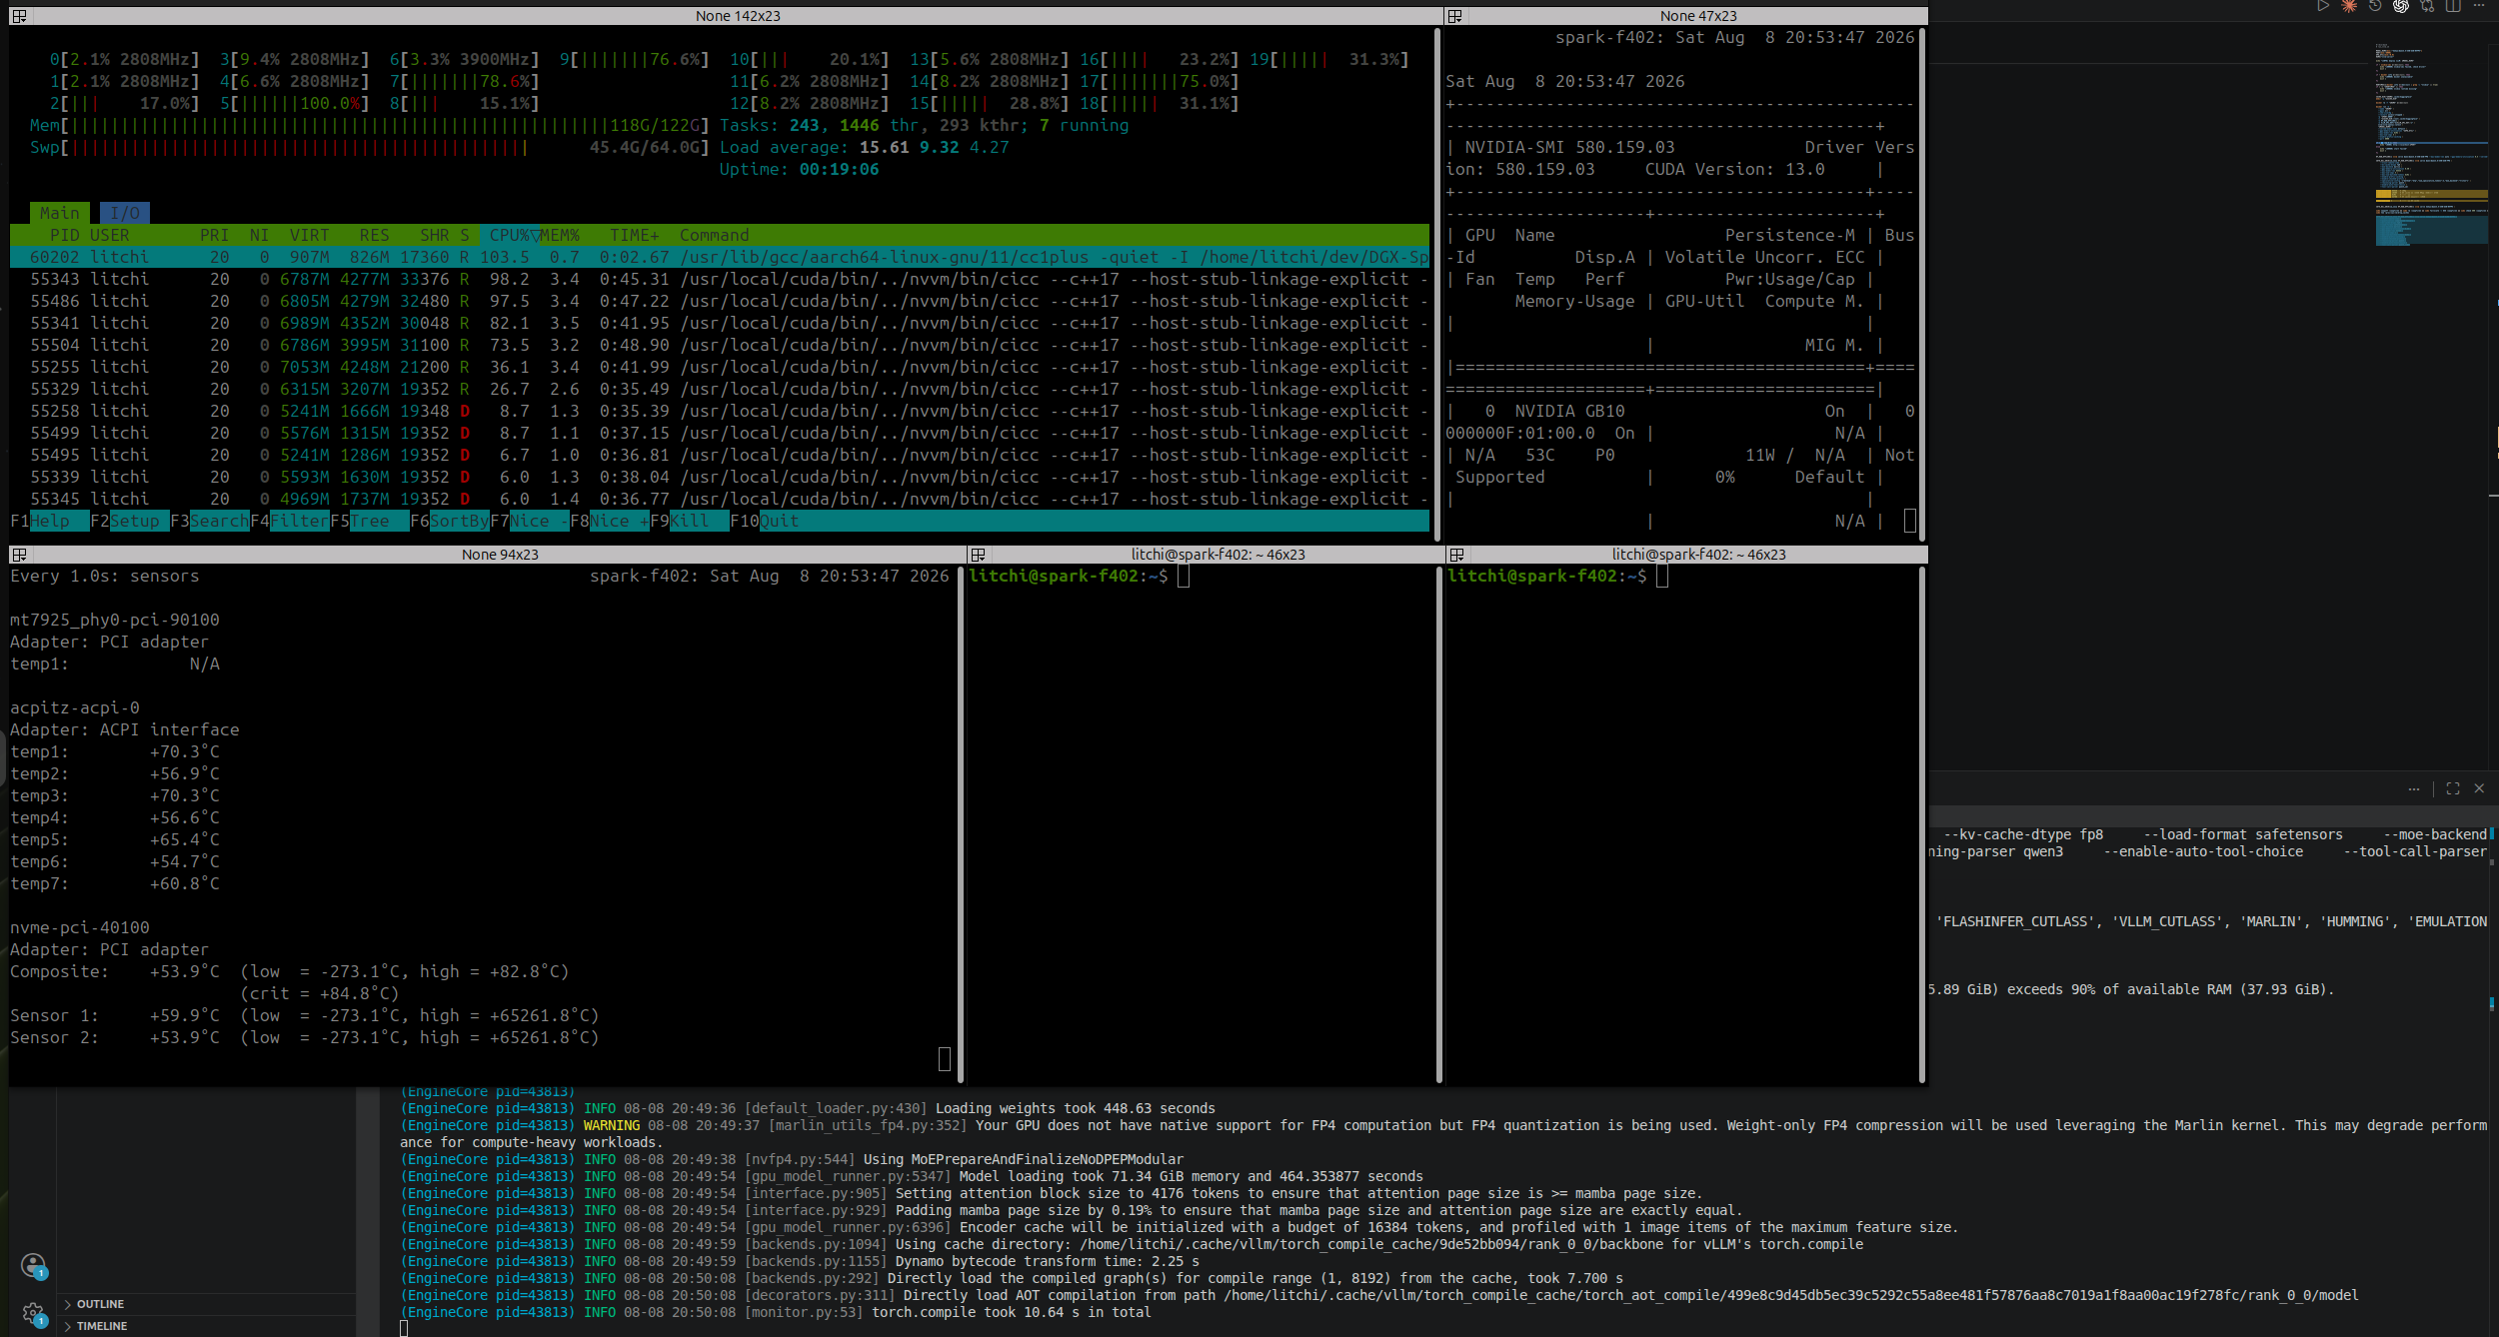Image resolution: width=2499 pixels, height=1337 pixels.
Task: Open the ChatGPT/Codex logo icon
Action: [2401, 6]
